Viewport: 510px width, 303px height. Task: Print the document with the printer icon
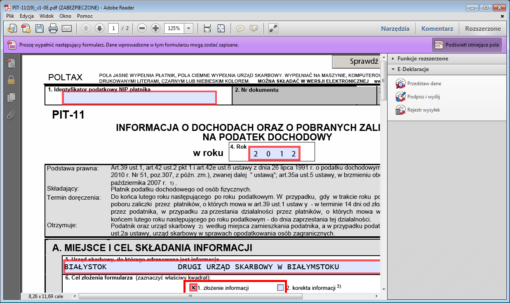[x=53, y=28]
